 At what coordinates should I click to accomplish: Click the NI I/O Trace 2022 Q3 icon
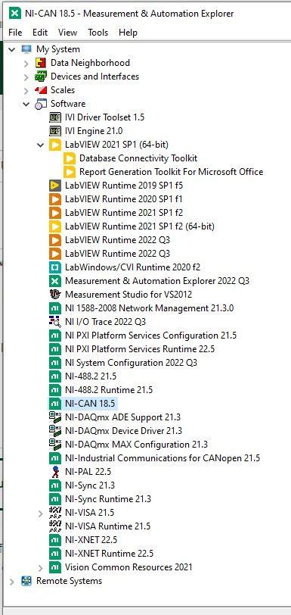point(55,322)
